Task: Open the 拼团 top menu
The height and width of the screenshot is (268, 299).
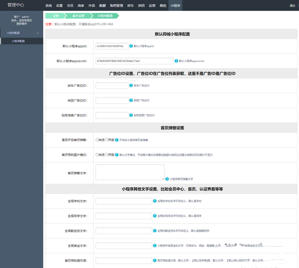Action: pos(141,6)
